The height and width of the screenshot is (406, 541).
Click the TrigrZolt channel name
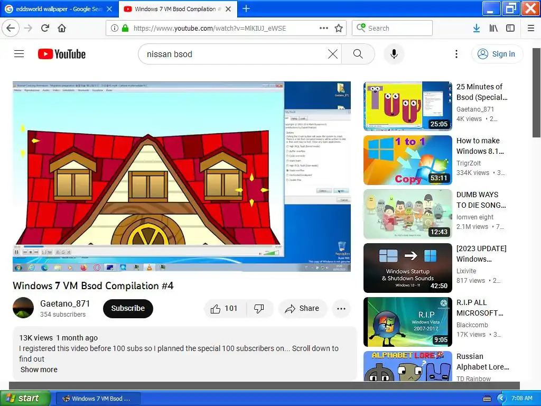click(469, 163)
